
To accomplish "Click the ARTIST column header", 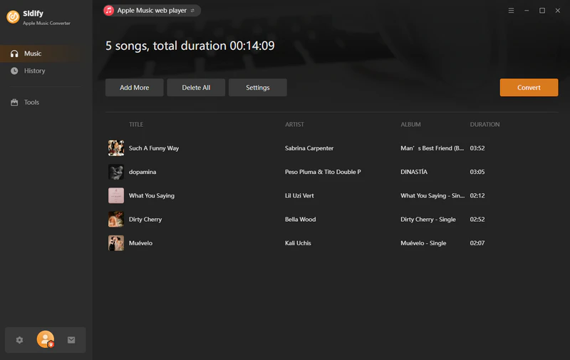I will click(x=294, y=124).
